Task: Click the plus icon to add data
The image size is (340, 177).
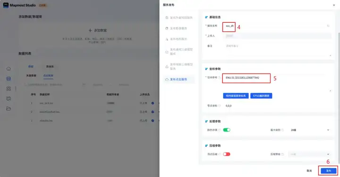Action: tap(90, 30)
